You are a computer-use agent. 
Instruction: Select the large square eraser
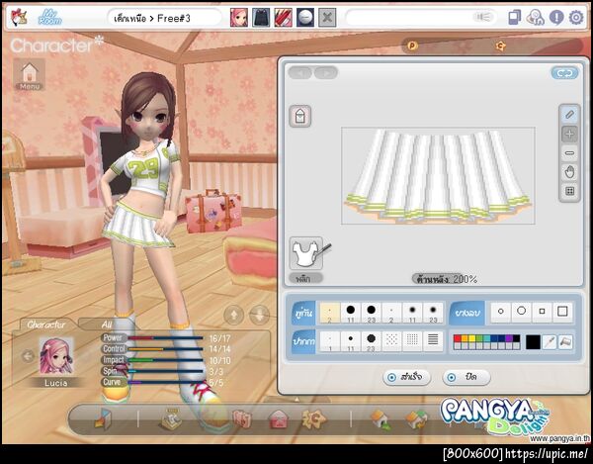point(562,312)
